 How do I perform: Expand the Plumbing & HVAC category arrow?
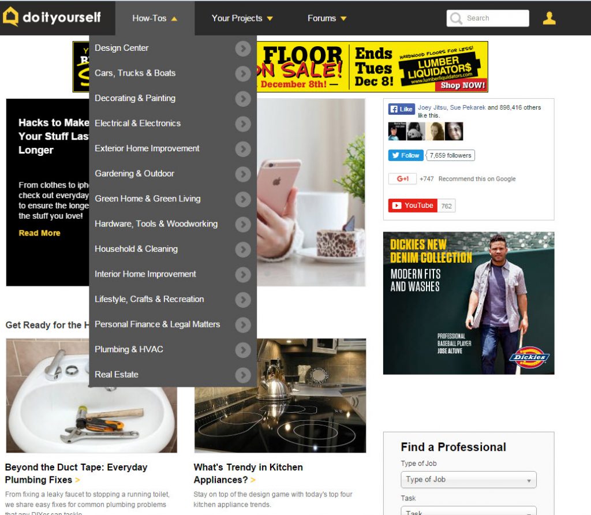tap(242, 350)
